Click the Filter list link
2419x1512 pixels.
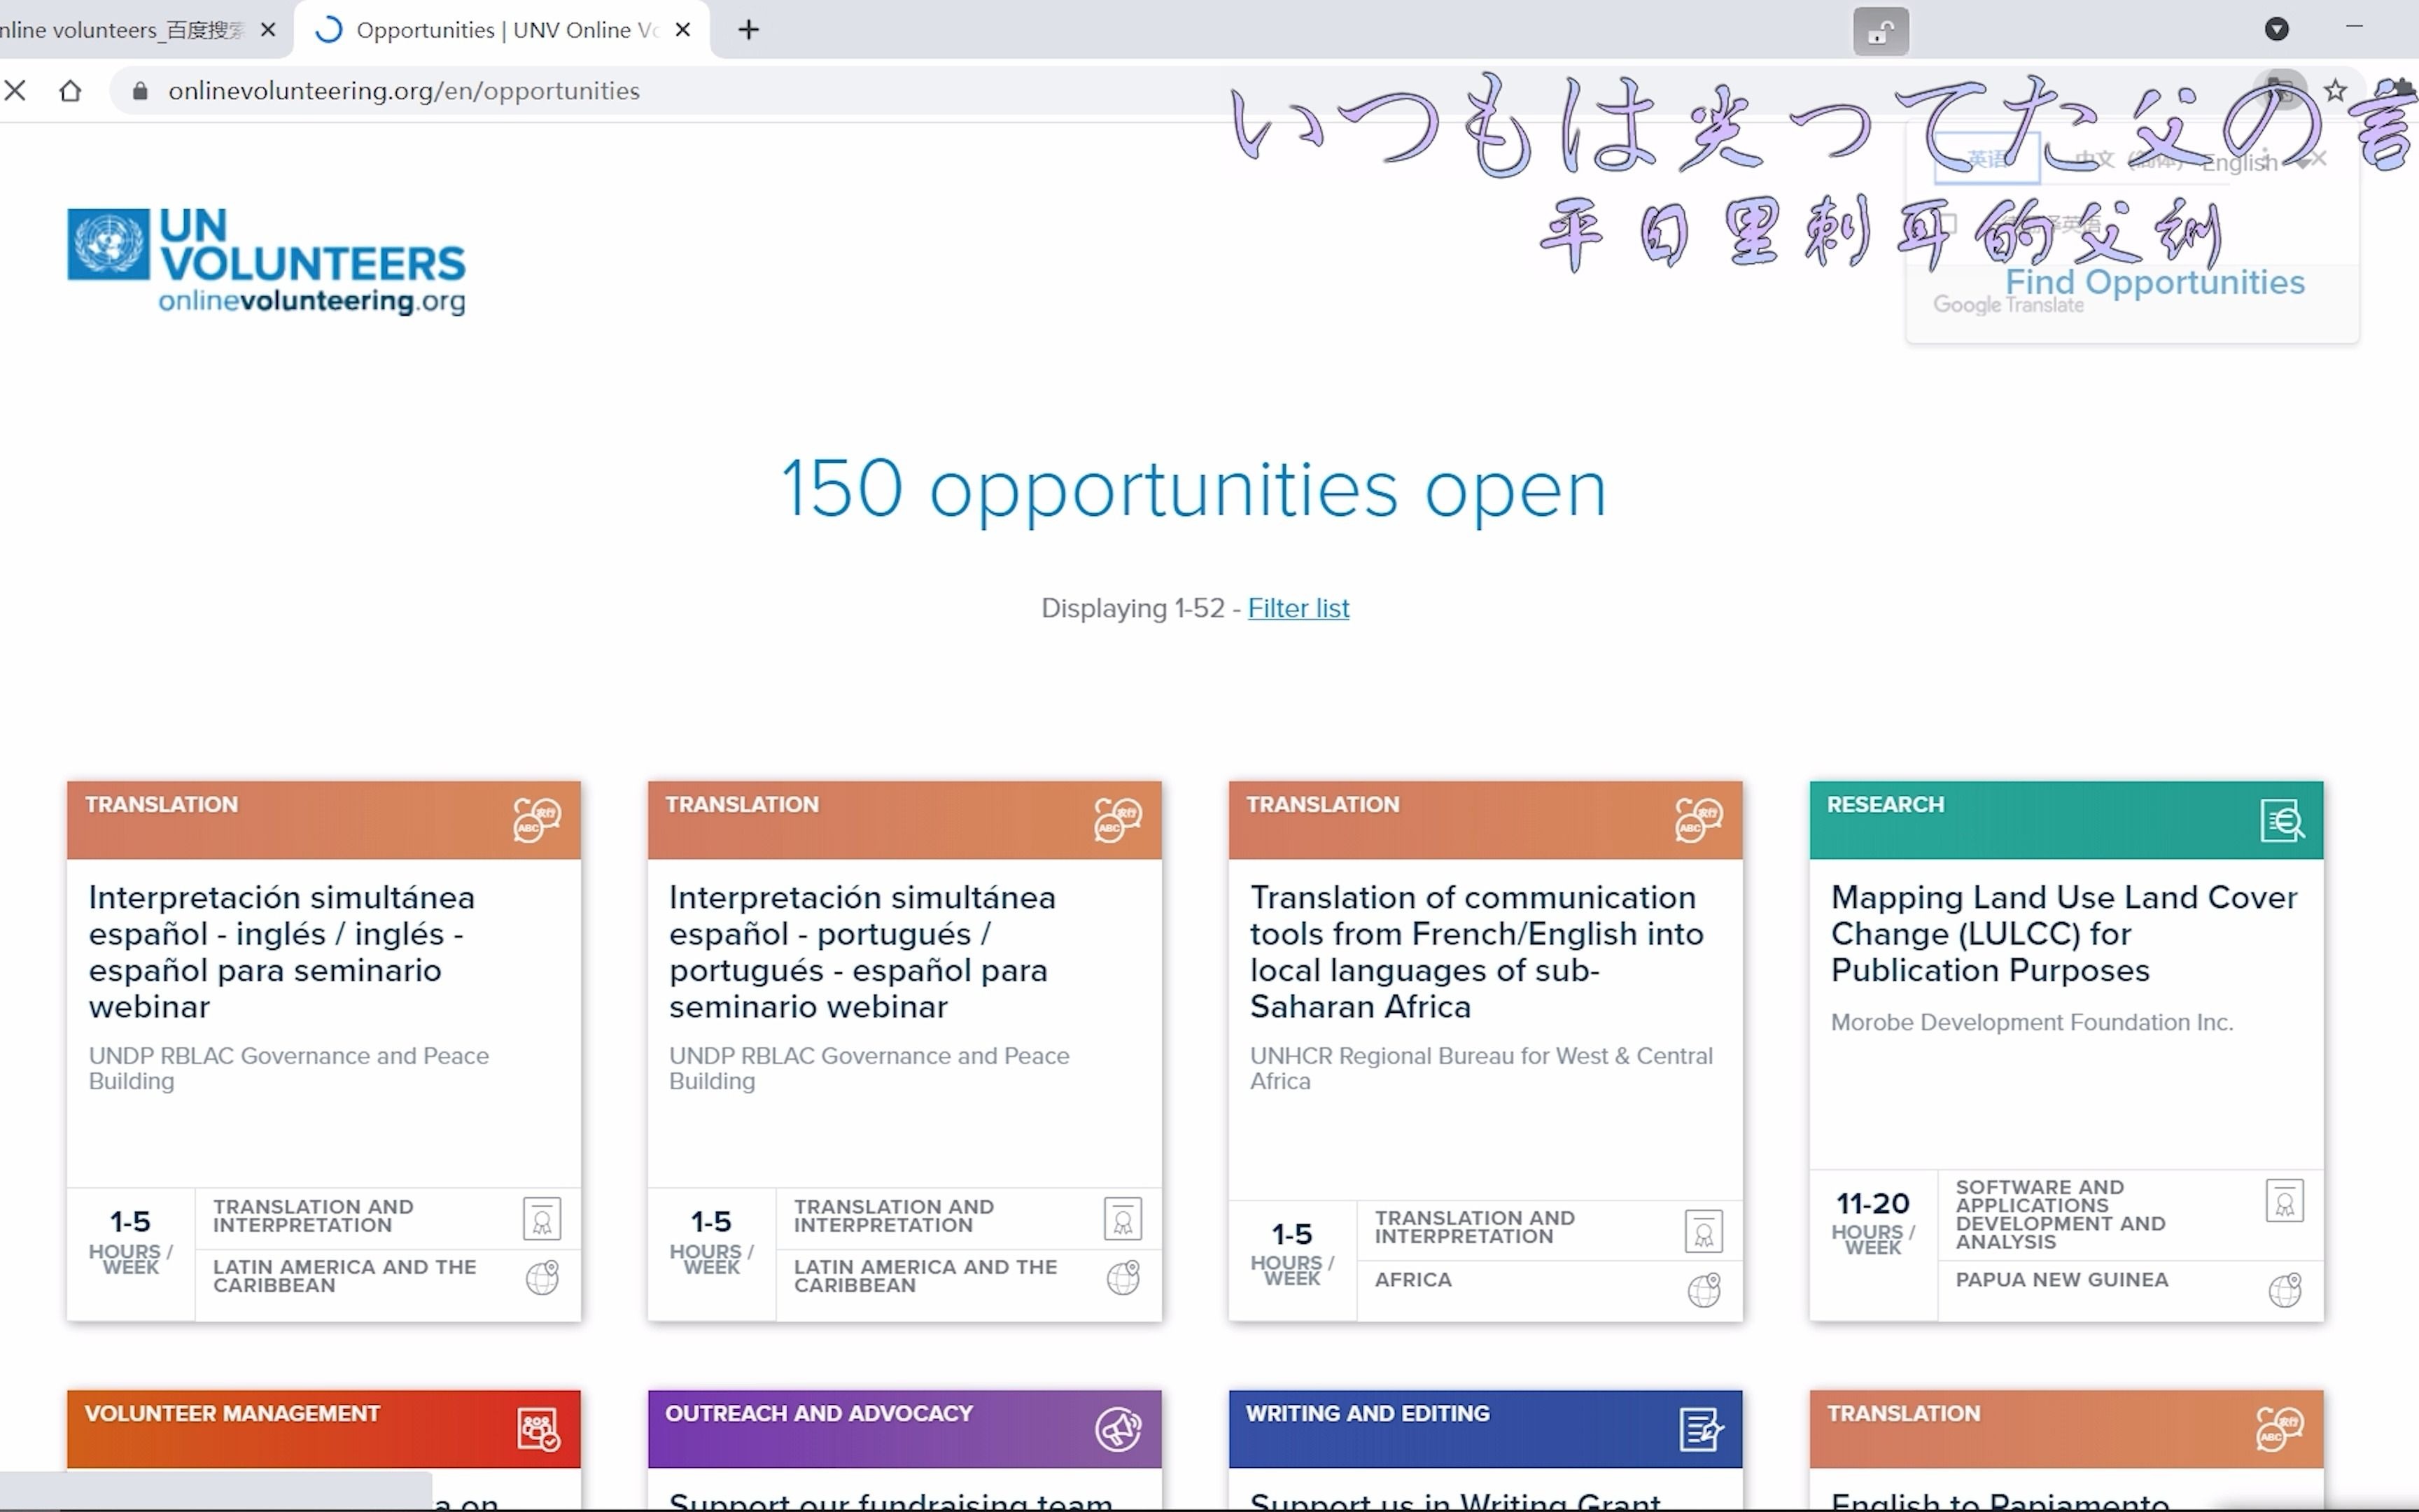pos(1298,608)
